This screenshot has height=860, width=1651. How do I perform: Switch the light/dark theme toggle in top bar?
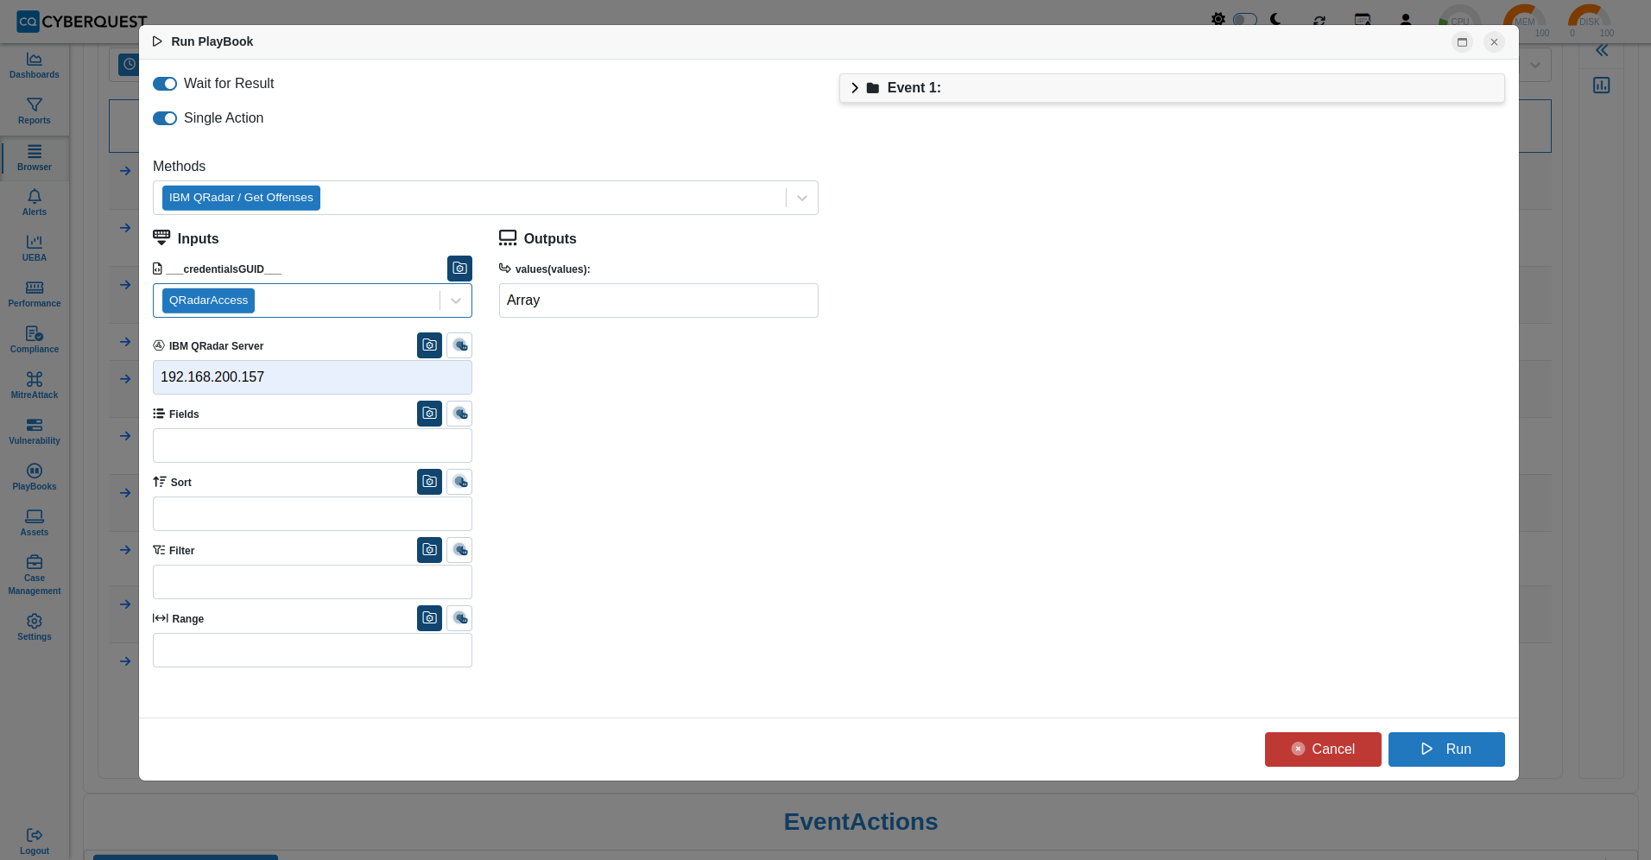pos(1244,19)
